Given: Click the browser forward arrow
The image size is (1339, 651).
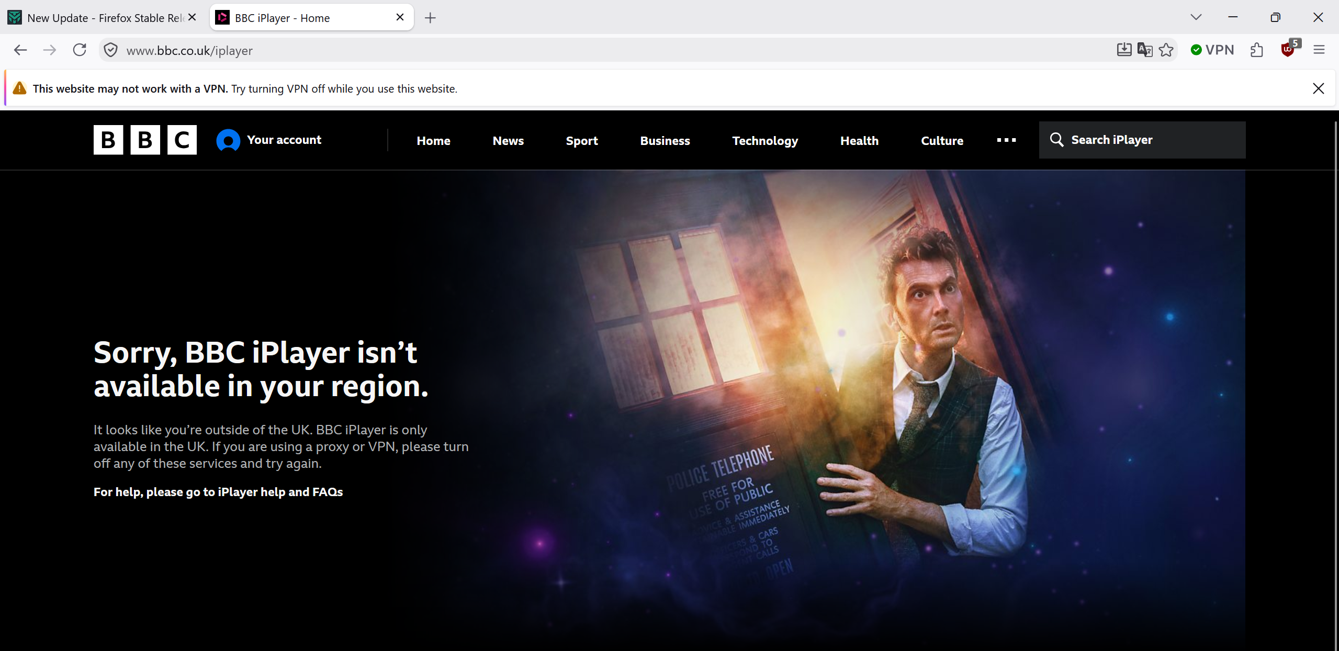Looking at the screenshot, I should click(50, 50).
